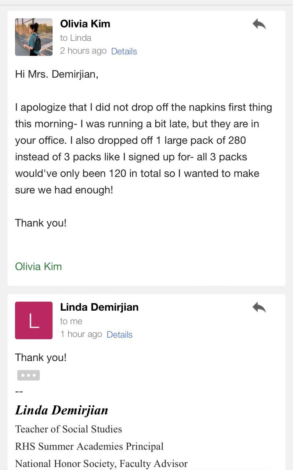
Task: Select 'National Honor Society, Faculty Advisor' line
Action: pyautogui.click(x=101, y=464)
